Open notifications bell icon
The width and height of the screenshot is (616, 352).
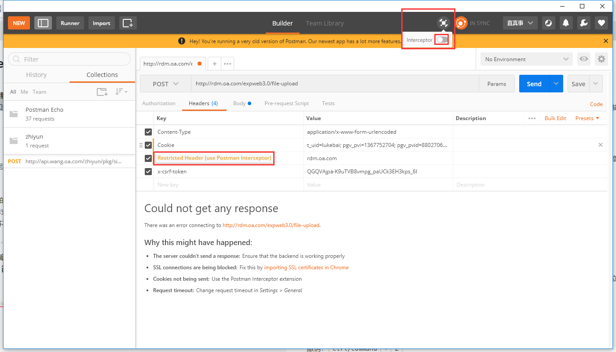(566, 23)
